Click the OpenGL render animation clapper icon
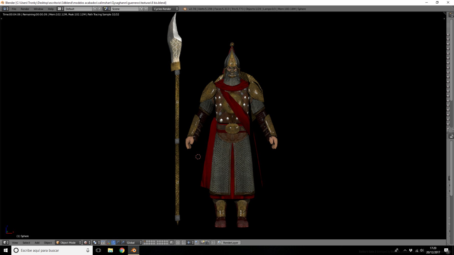Screen dimensions: 454x255 click(x=207, y=243)
